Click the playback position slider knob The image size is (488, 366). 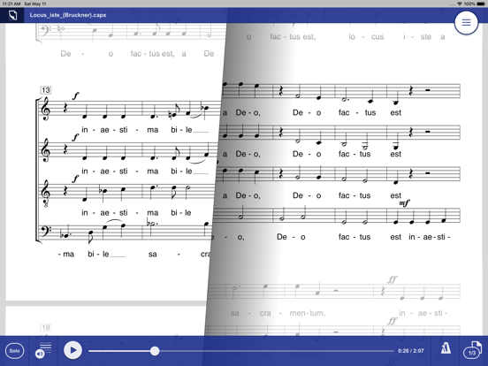point(155,351)
